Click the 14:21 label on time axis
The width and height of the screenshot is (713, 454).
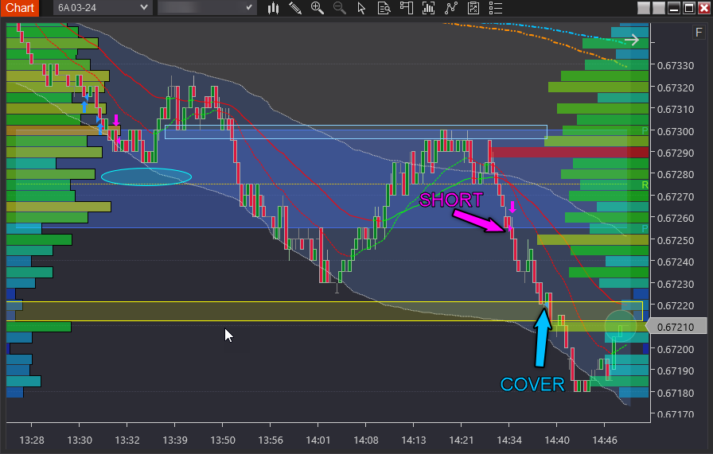coord(462,439)
